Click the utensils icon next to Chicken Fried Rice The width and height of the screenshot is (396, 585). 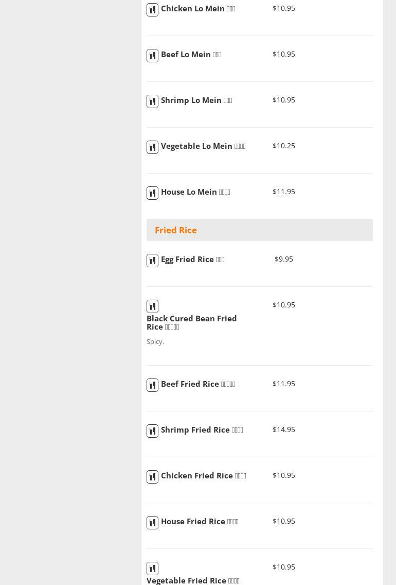click(x=152, y=477)
